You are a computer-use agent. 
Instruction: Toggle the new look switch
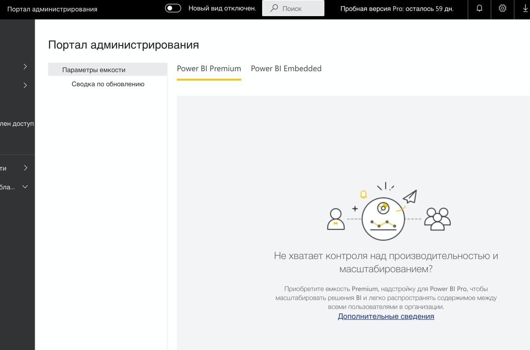point(173,8)
